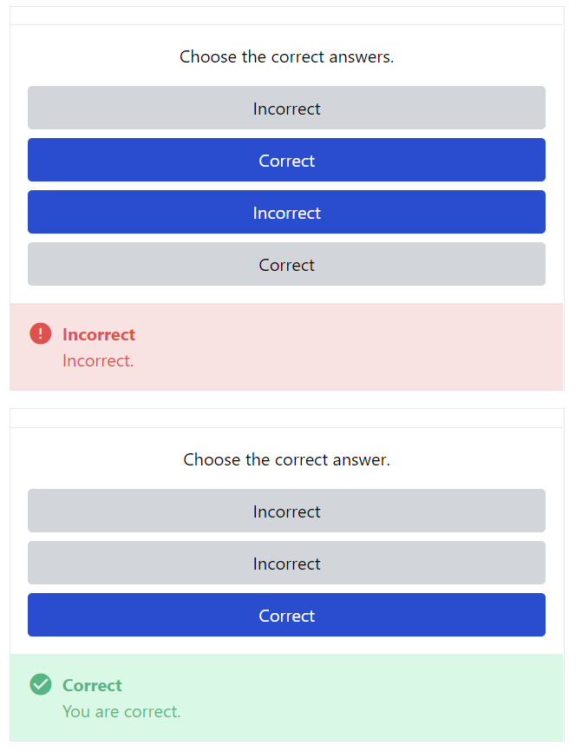
Task: Choose second Incorrect option in second question
Action: pyautogui.click(x=286, y=563)
